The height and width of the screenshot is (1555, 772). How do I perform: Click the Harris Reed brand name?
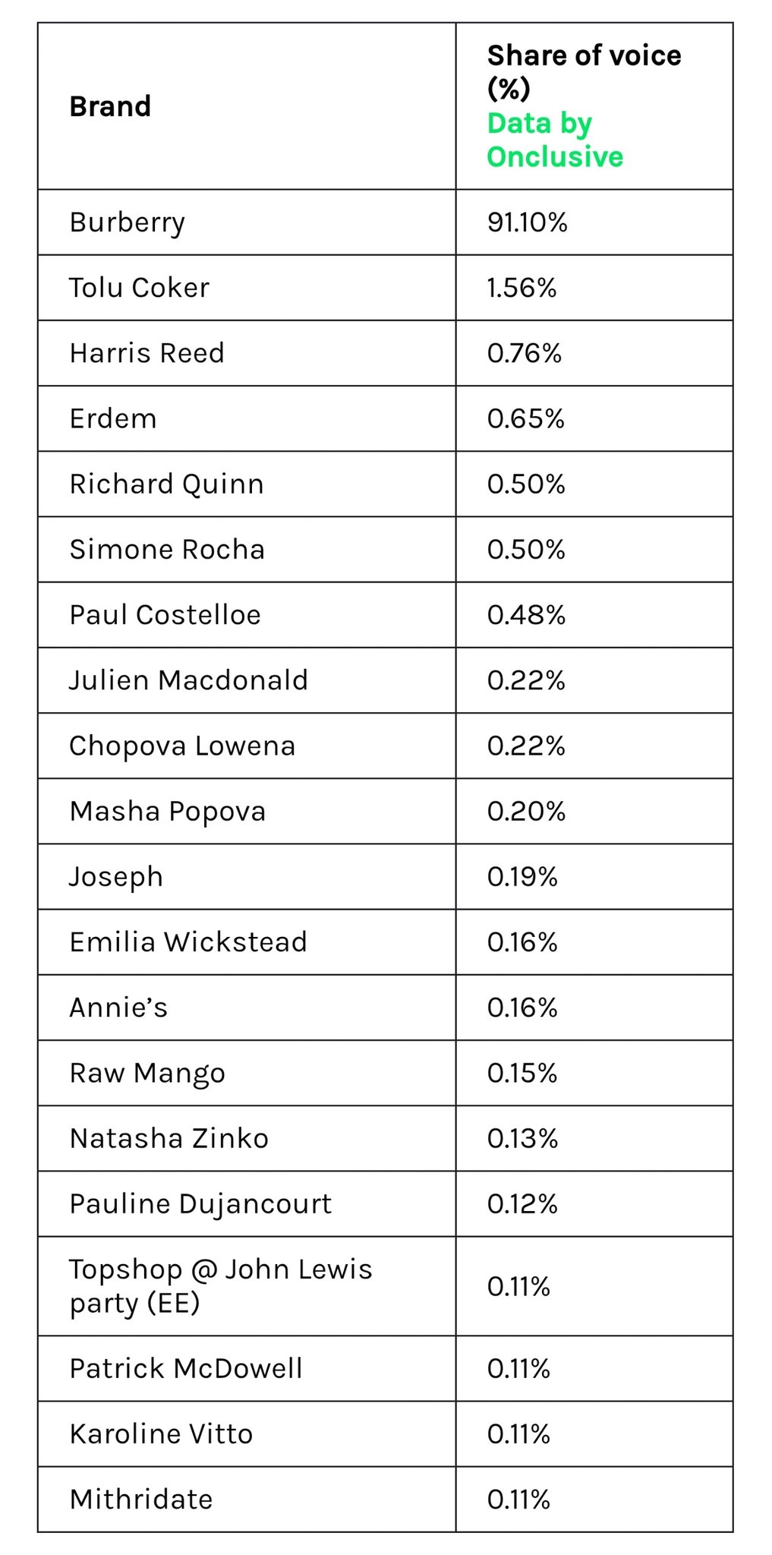coord(147,353)
